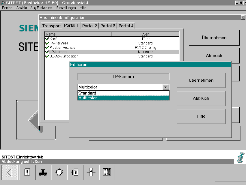The width and height of the screenshot is (246, 185).
Task: Click the back arrow button in bottom toolbar
Action: point(10,173)
